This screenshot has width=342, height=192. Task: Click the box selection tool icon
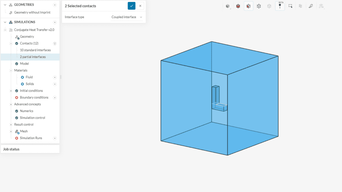point(290,6)
